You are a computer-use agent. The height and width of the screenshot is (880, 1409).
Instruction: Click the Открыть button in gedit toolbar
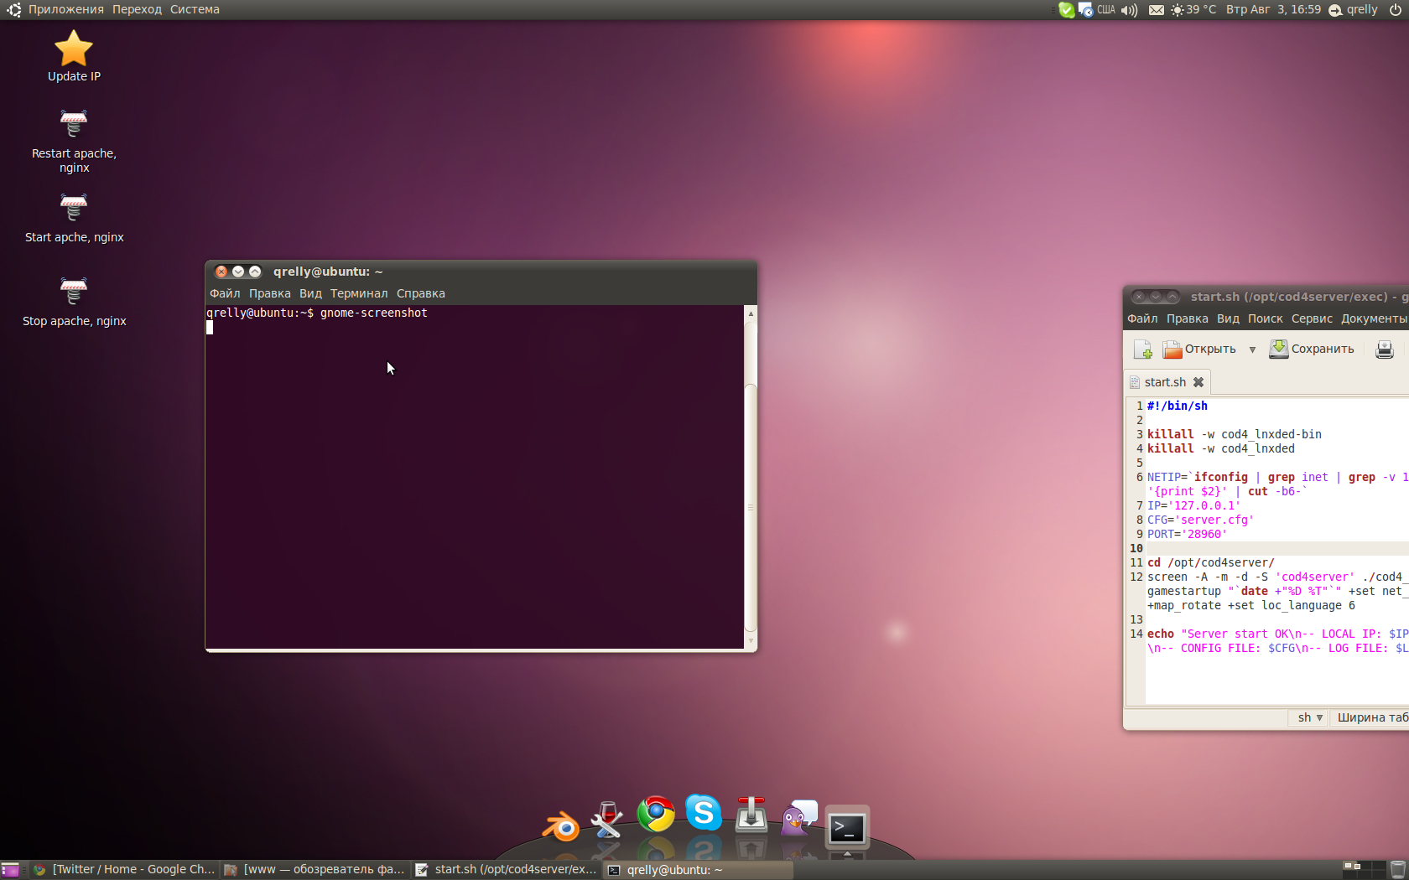pos(1200,349)
